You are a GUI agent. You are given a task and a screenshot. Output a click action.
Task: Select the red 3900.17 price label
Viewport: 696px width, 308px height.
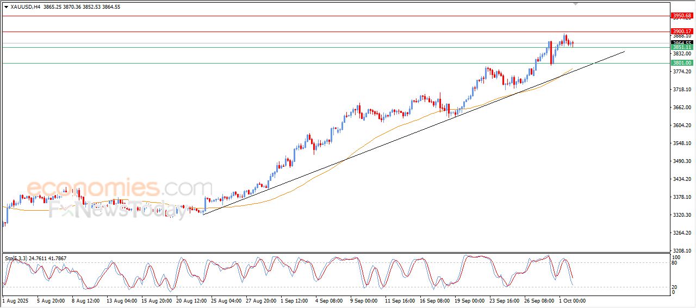(682, 32)
